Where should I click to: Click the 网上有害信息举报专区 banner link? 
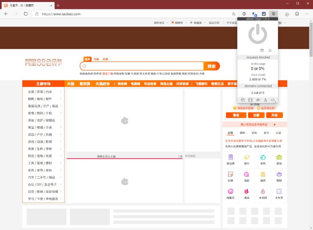(255, 125)
